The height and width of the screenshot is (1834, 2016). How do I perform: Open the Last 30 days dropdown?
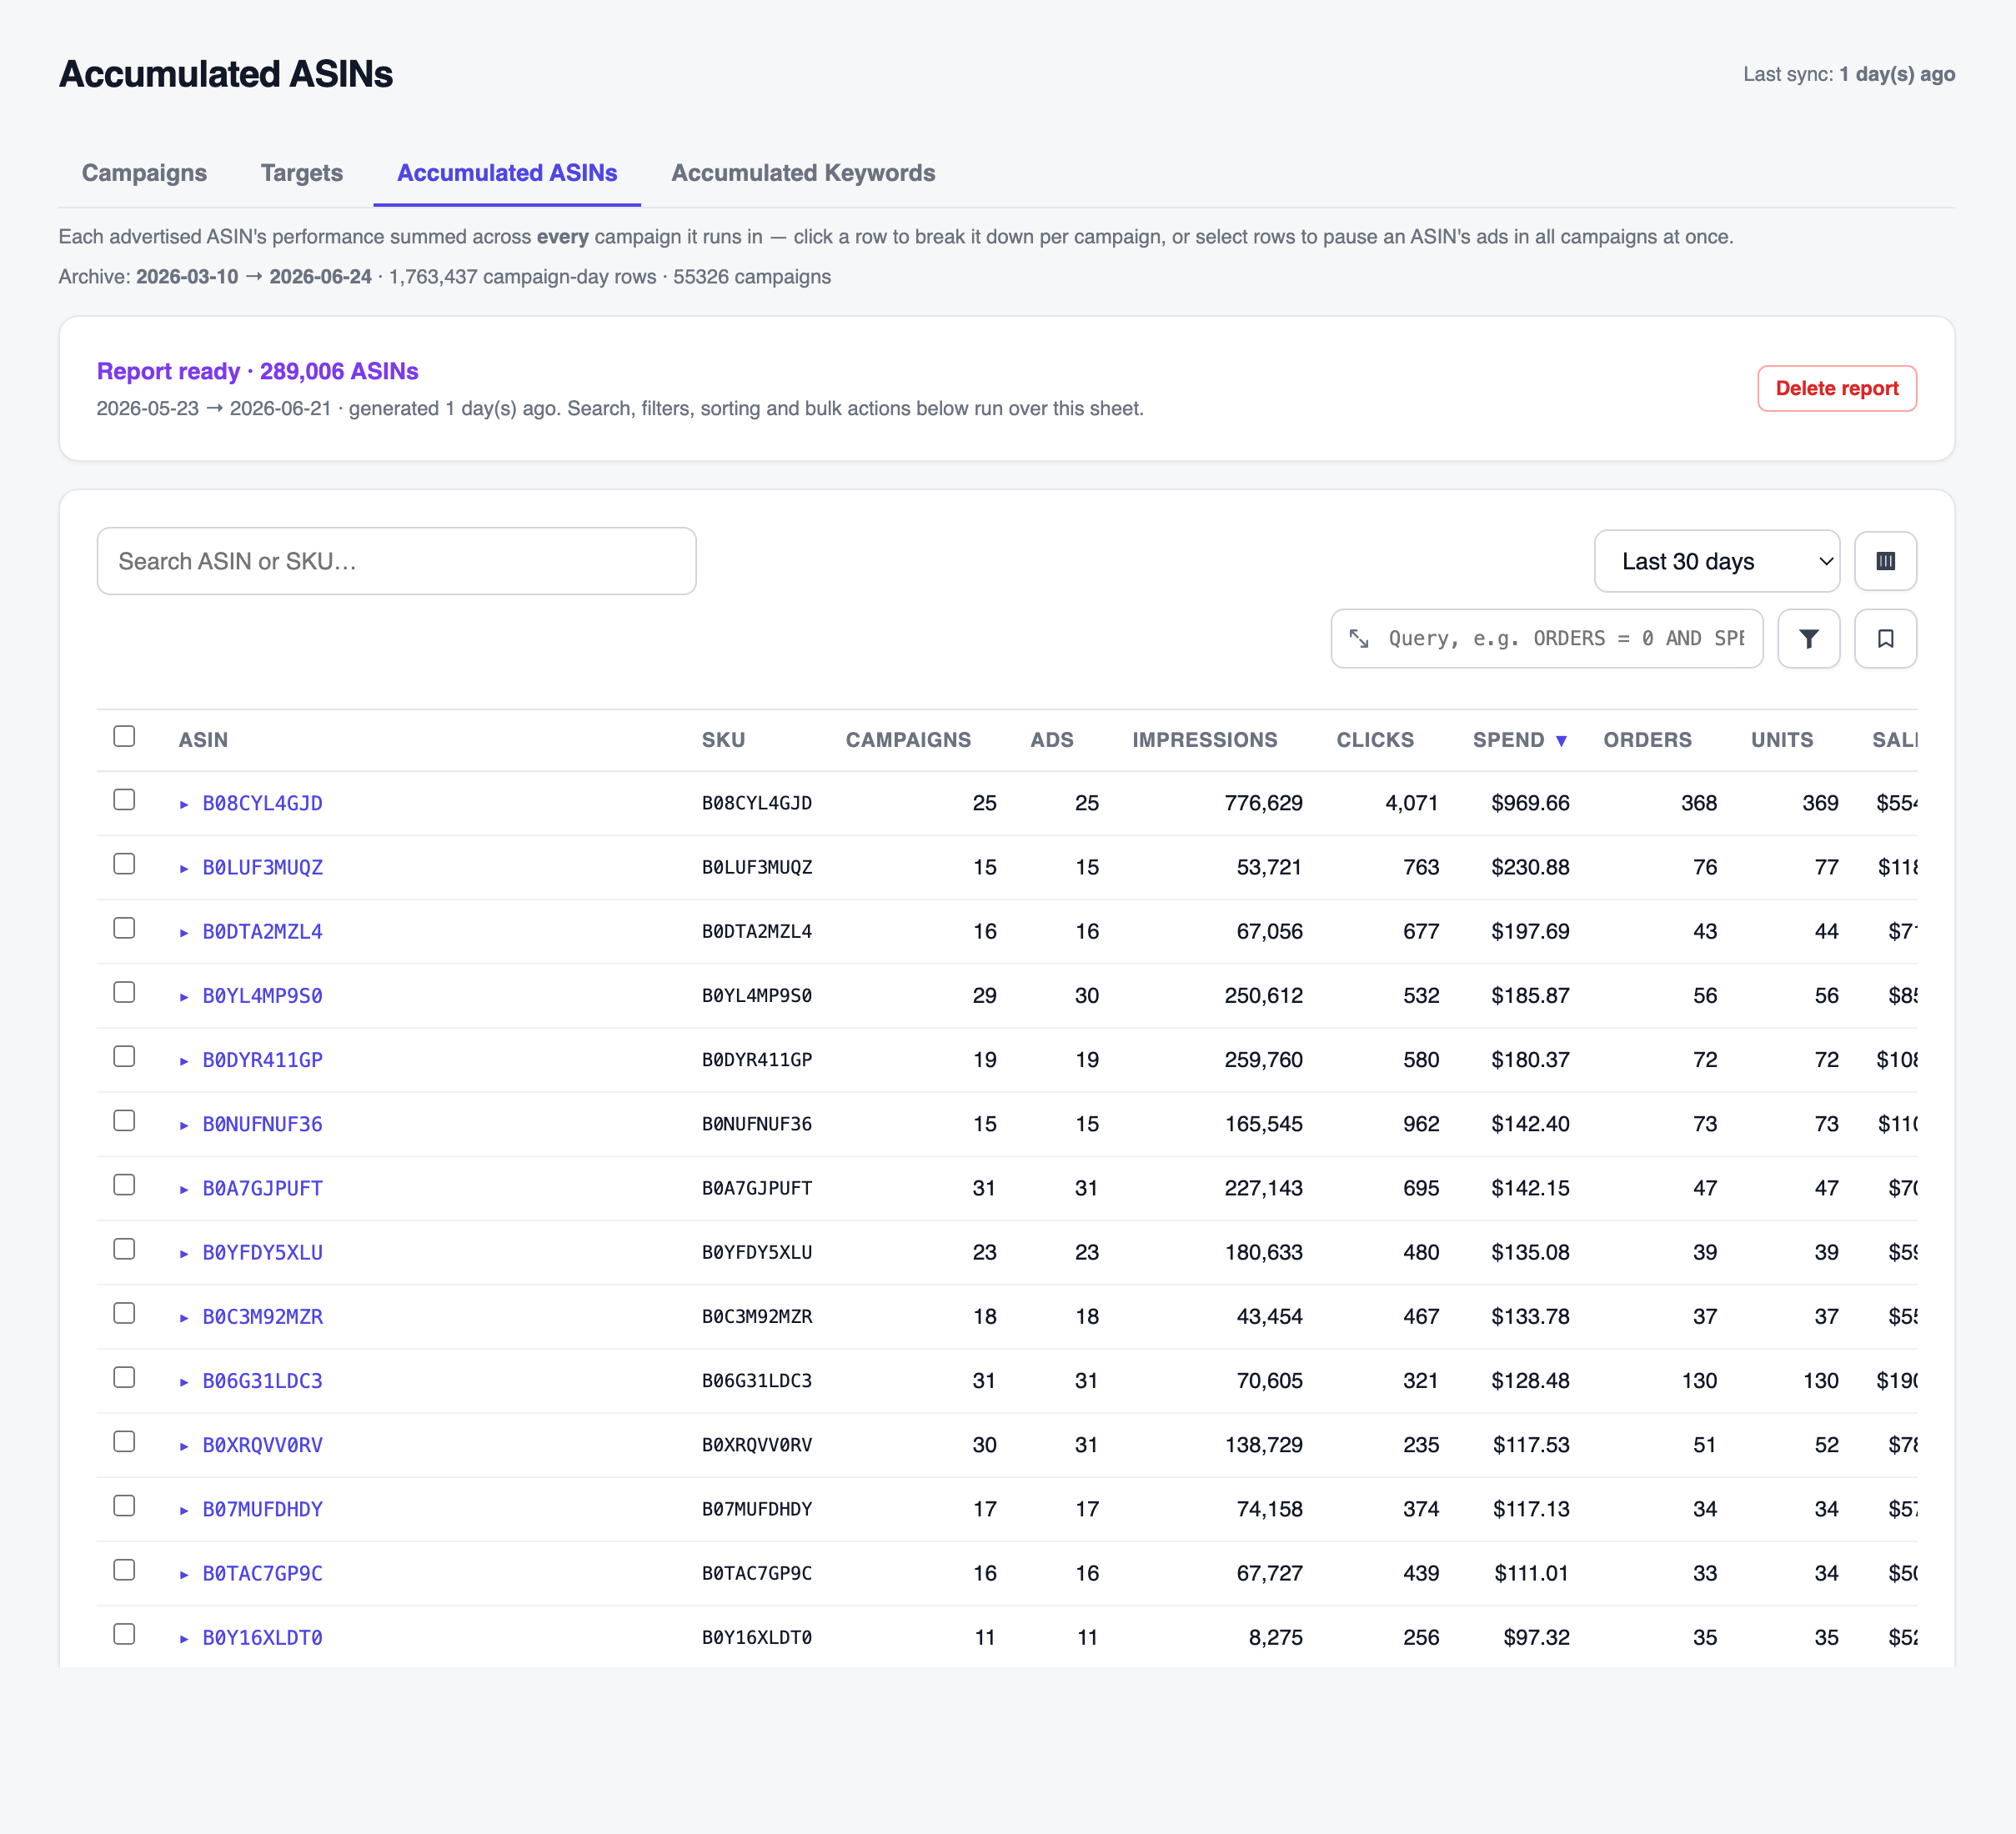pos(1716,561)
